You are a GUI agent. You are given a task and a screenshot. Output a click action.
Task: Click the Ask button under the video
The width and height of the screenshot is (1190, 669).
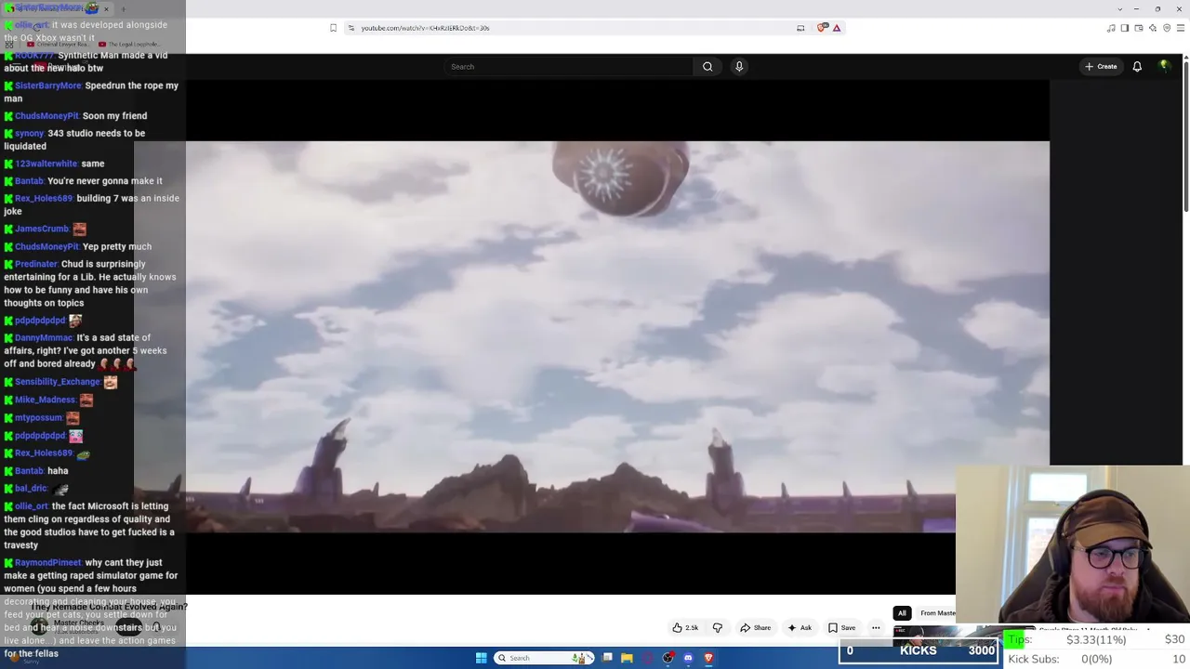[x=800, y=628]
